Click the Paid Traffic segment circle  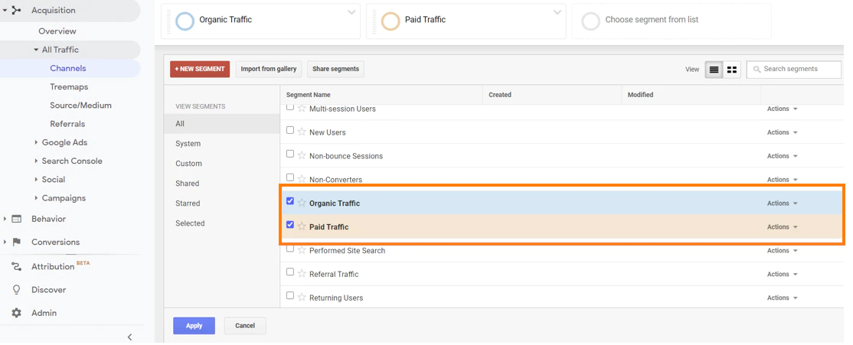point(391,21)
